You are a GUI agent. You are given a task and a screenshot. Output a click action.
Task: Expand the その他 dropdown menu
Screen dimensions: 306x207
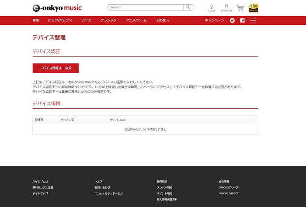[x=162, y=20]
